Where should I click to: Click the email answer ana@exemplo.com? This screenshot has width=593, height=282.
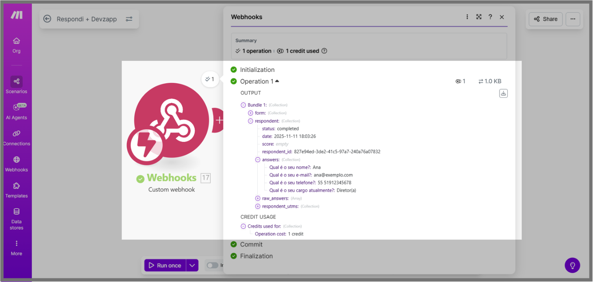coord(333,175)
